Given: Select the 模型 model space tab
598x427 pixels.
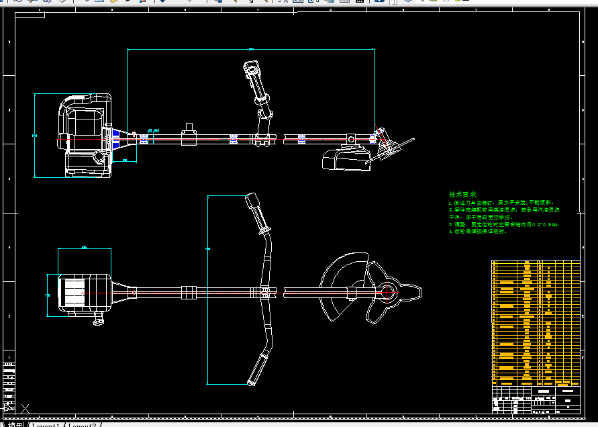Looking at the screenshot, I should coord(15,425).
